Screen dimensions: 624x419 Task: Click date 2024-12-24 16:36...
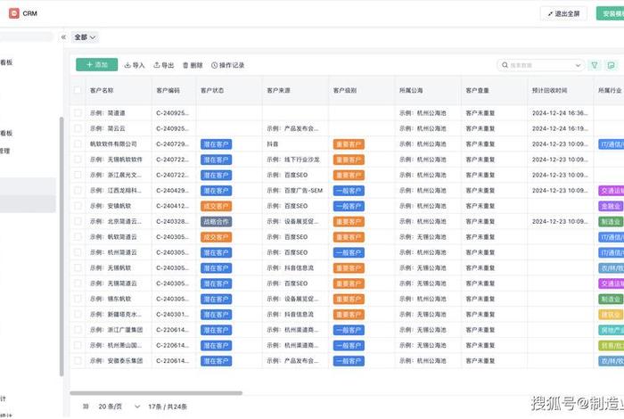pyautogui.click(x=560, y=113)
